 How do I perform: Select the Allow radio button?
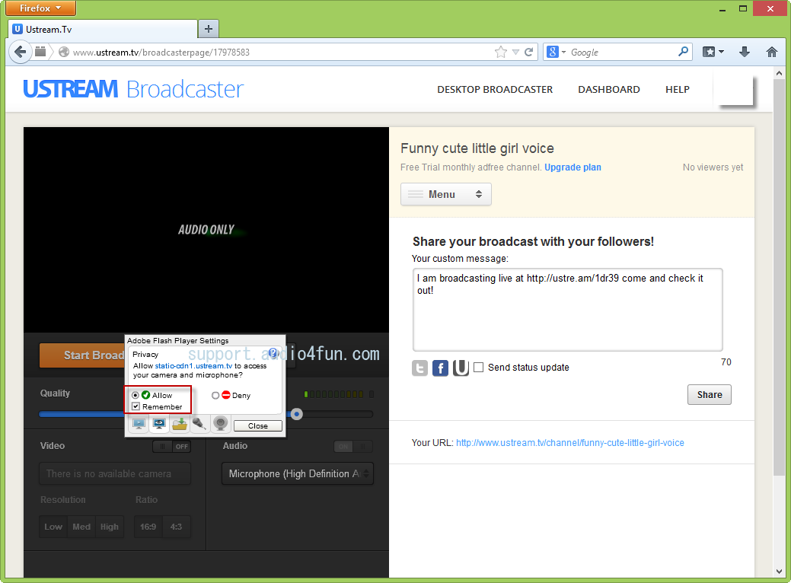[136, 395]
